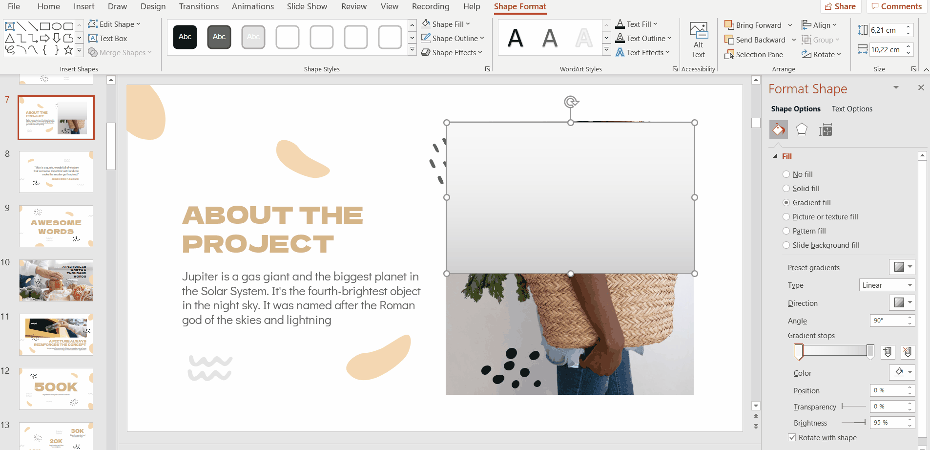The image size is (930, 450).
Task: Switch to Text Options in Format Shape
Action: (852, 109)
